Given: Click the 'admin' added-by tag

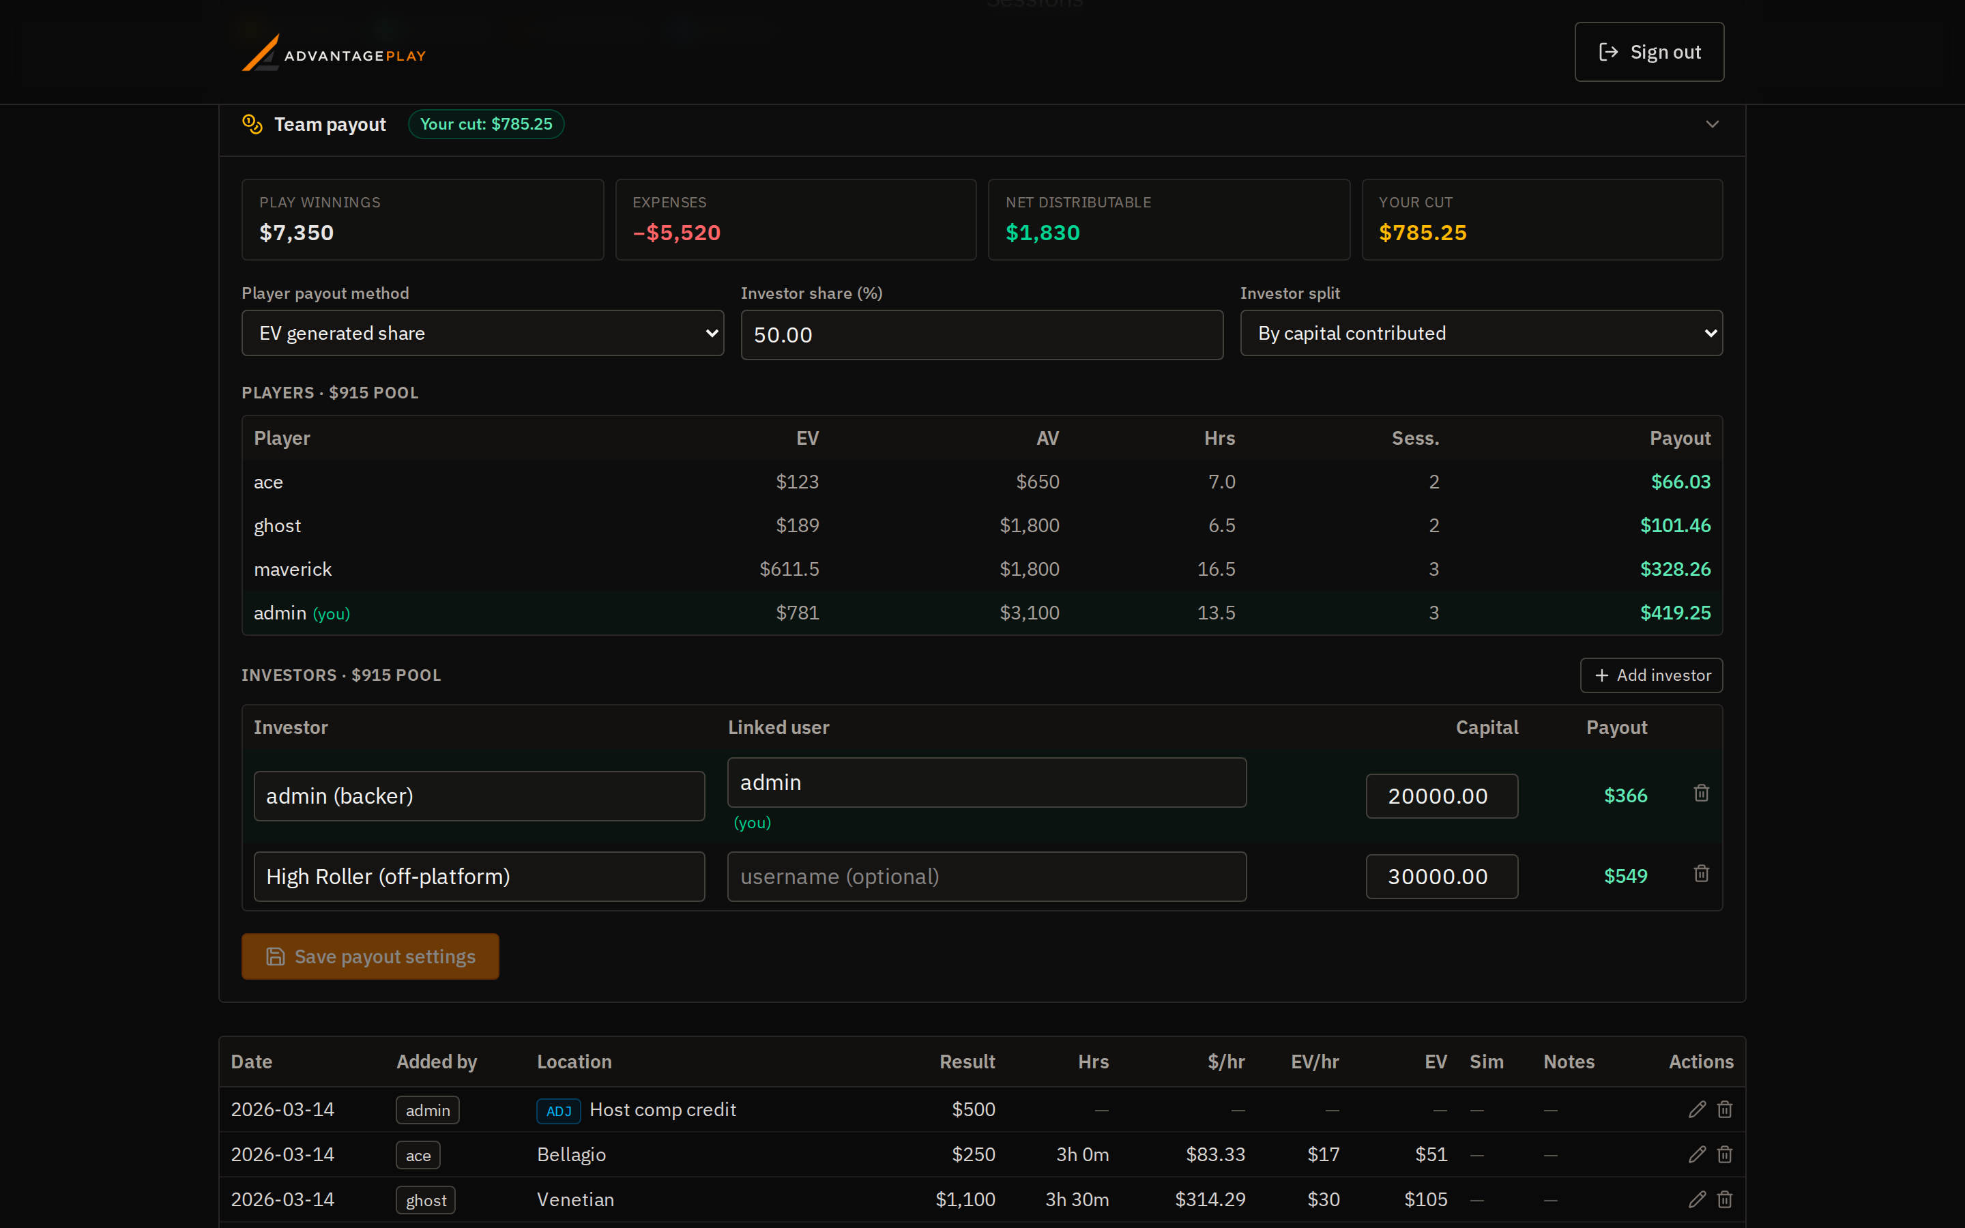Looking at the screenshot, I should pyautogui.click(x=428, y=1110).
